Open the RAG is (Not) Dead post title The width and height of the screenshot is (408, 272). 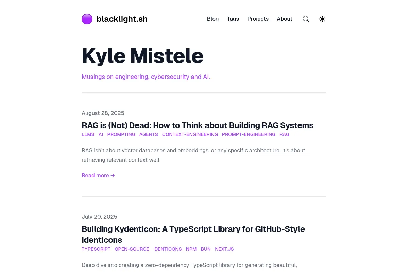(x=198, y=125)
